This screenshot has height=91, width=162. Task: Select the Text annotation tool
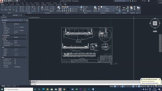tap(42, 8)
